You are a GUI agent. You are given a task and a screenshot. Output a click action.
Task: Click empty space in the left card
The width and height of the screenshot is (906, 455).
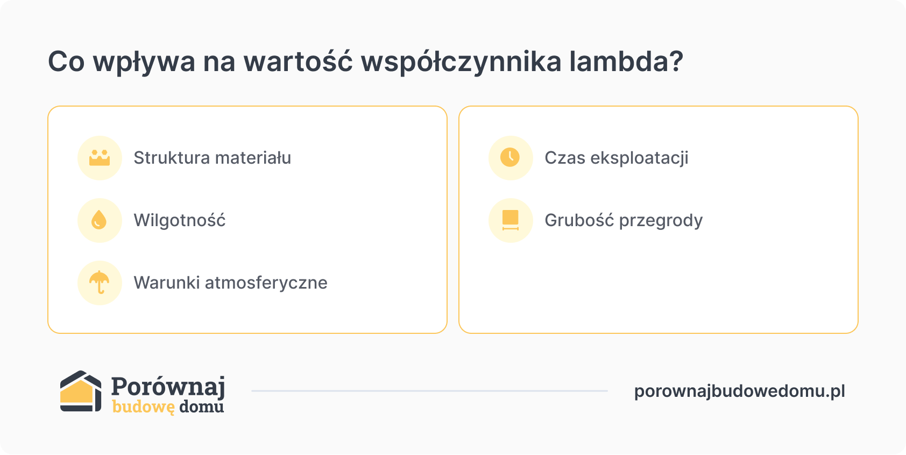coord(377,215)
